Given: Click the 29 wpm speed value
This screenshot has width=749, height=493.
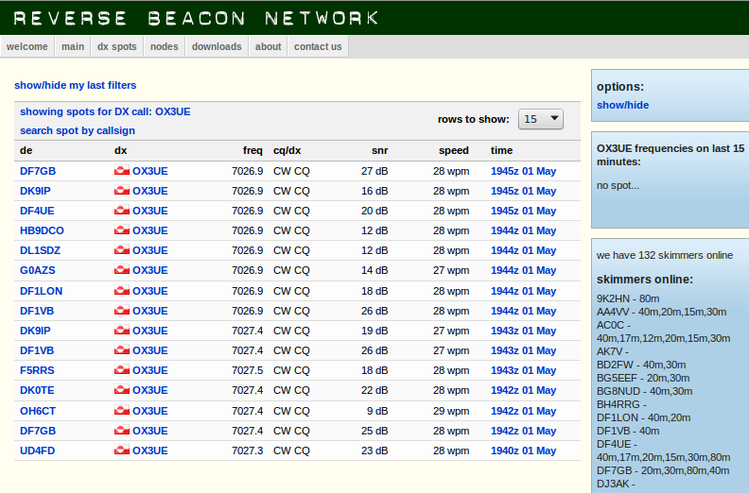Looking at the screenshot, I should tap(451, 411).
